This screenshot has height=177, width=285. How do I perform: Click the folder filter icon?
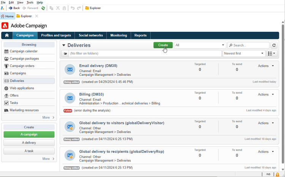pyautogui.click(x=65, y=53)
